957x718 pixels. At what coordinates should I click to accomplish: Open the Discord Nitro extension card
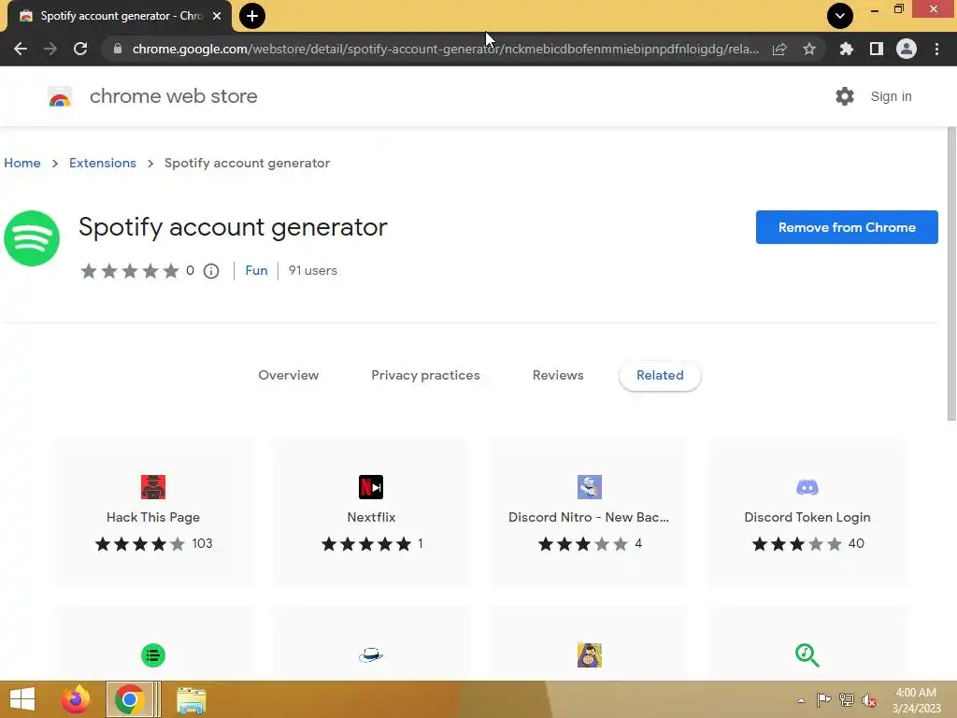coord(589,512)
